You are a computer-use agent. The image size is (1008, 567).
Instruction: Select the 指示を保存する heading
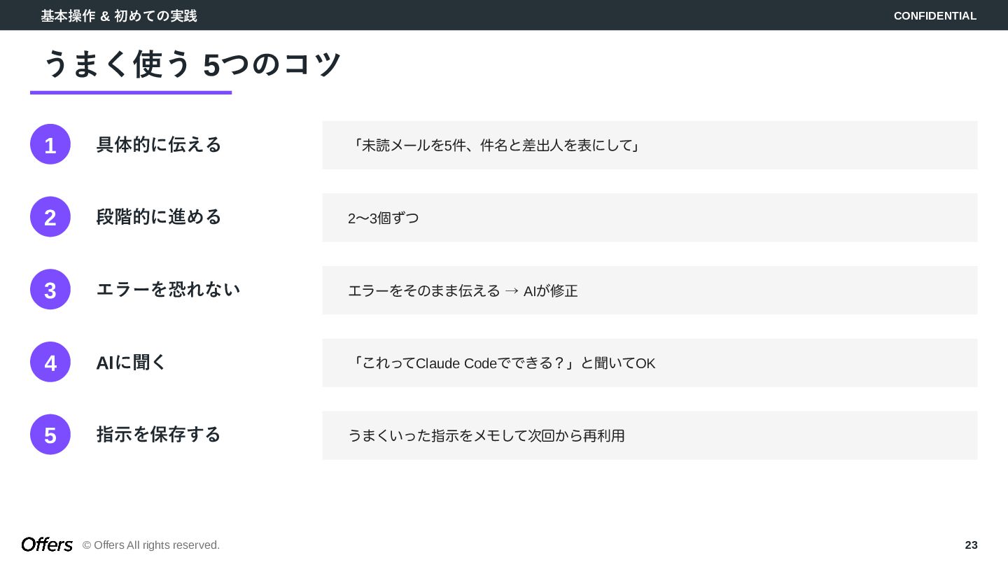click(159, 434)
